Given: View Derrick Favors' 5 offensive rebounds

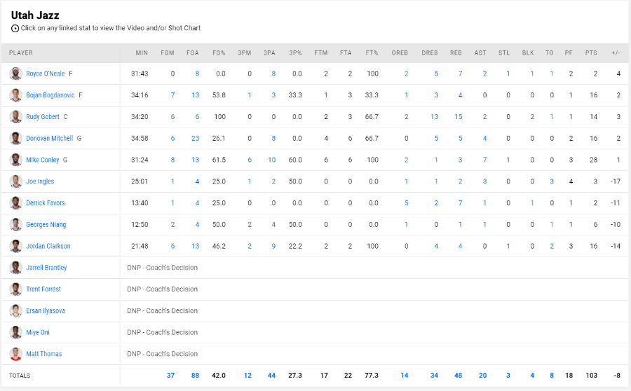Looking at the screenshot, I should click(x=407, y=203).
